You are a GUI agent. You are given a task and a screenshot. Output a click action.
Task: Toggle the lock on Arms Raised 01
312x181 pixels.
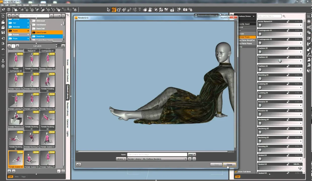click(288, 21)
